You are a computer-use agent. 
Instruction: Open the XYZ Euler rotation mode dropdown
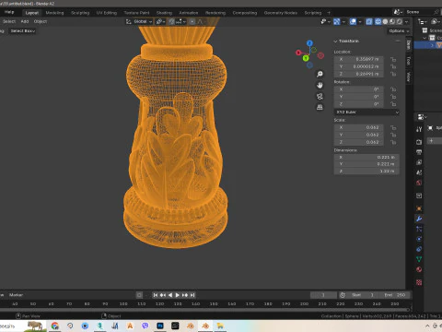[366, 113]
